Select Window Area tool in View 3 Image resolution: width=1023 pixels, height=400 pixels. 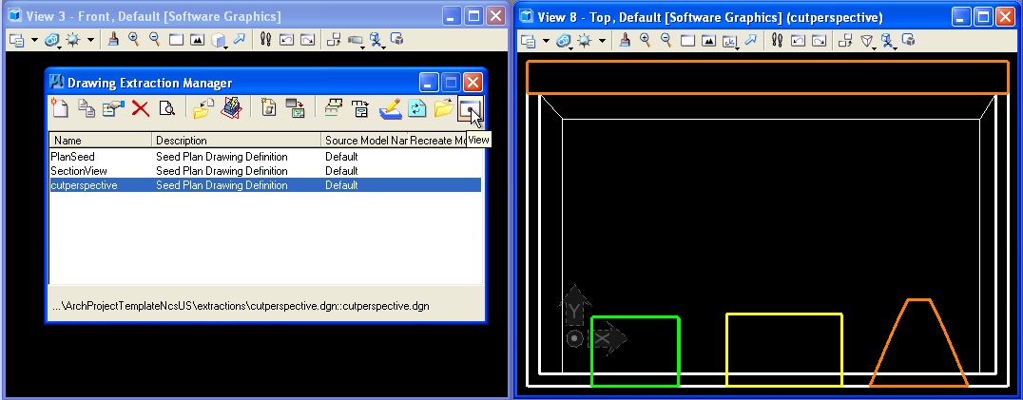tap(176, 41)
